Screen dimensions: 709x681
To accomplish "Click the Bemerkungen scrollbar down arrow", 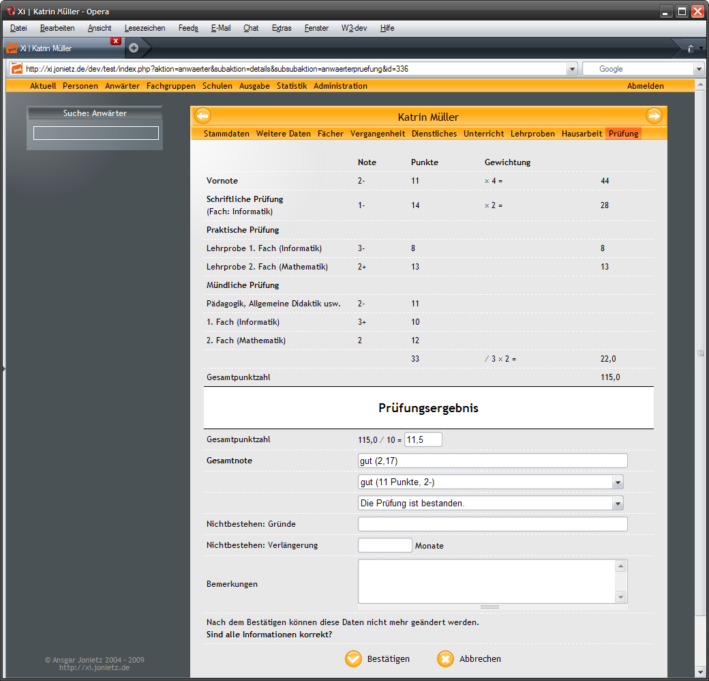I will (621, 597).
